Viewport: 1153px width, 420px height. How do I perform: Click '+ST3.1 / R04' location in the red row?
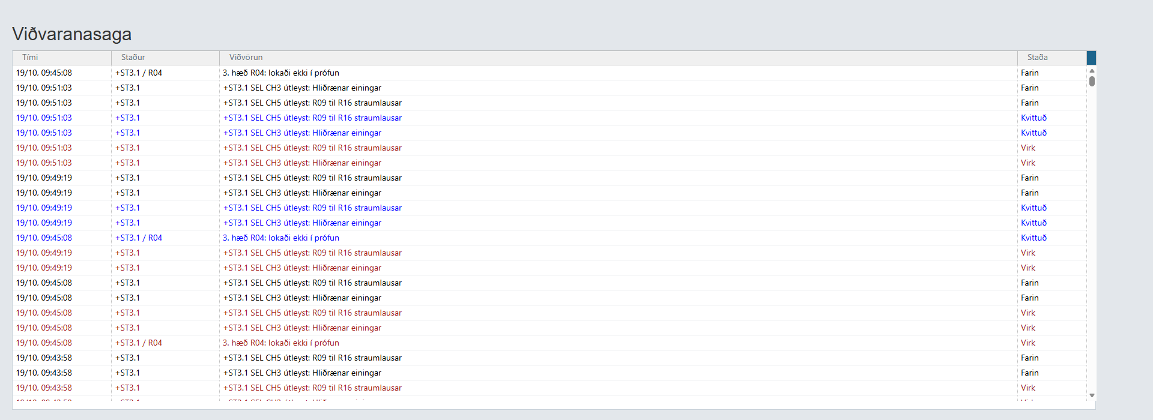pyautogui.click(x=139, y=343)
